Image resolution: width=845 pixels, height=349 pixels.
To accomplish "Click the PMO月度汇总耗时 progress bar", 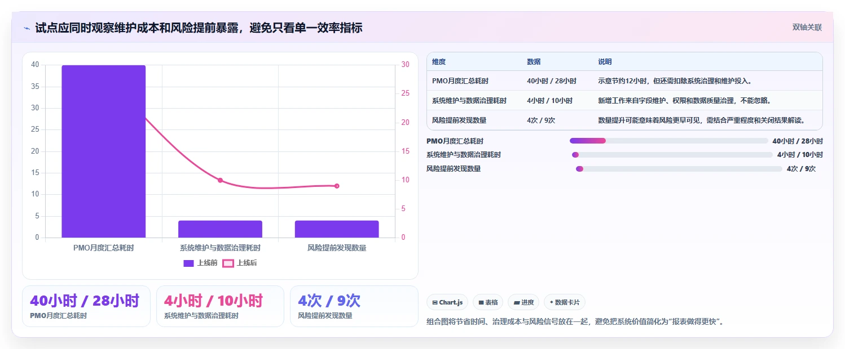I will pyautogui.click(x=669, y=141).
